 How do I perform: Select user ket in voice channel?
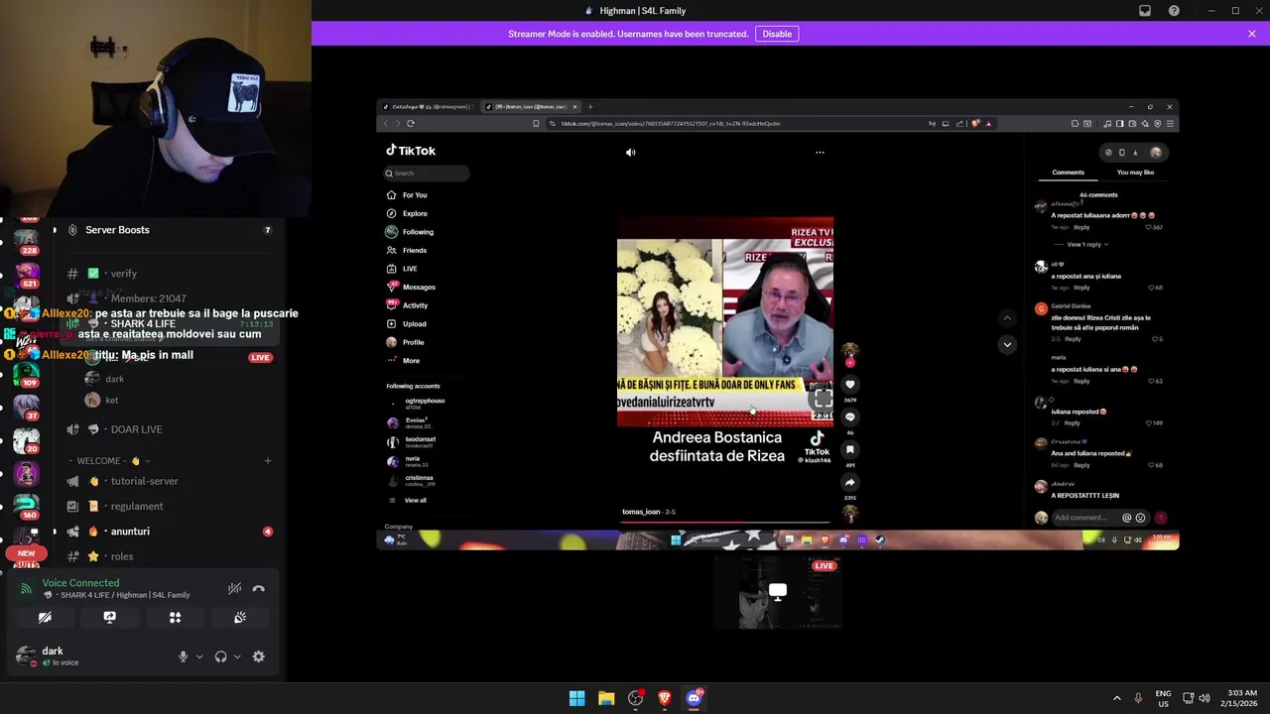click(x=112, y=401)
